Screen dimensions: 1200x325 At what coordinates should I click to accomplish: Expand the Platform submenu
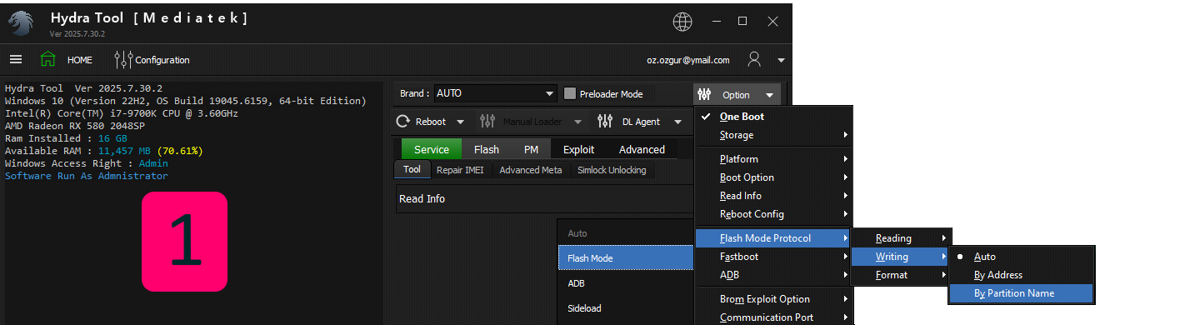click(774, 159)
